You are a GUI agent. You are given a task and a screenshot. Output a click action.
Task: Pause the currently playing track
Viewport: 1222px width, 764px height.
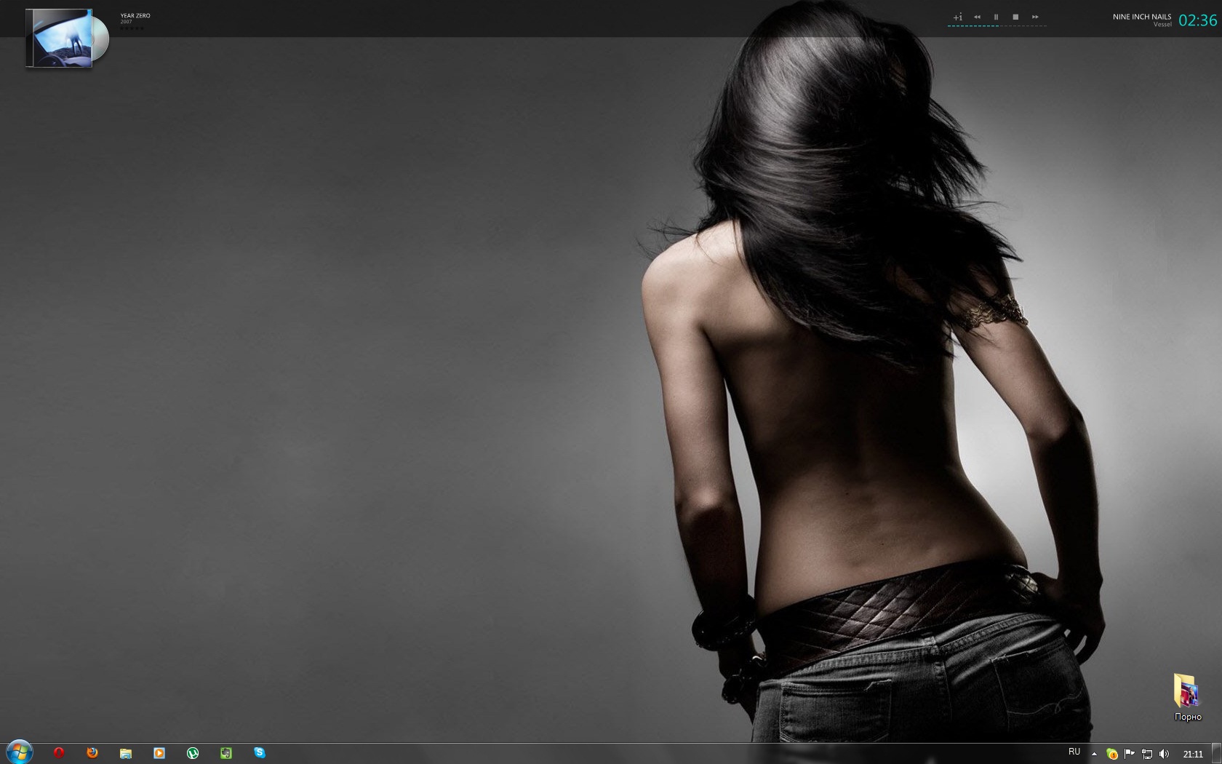coord(996,17)
